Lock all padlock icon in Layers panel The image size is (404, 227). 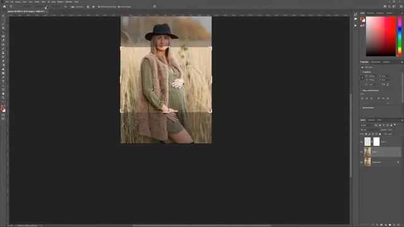(x=380, y=134)
